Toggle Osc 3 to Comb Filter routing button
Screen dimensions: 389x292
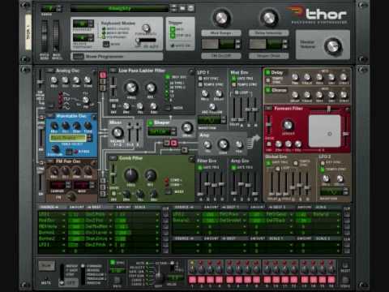[103, 194]
